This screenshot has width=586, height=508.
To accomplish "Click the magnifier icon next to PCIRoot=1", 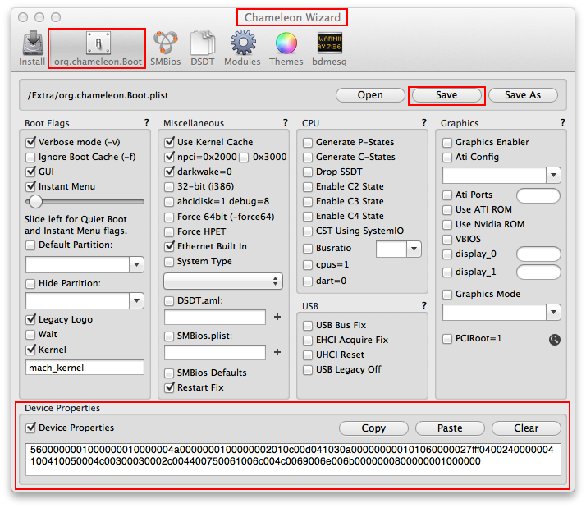I will pos(554,339).
